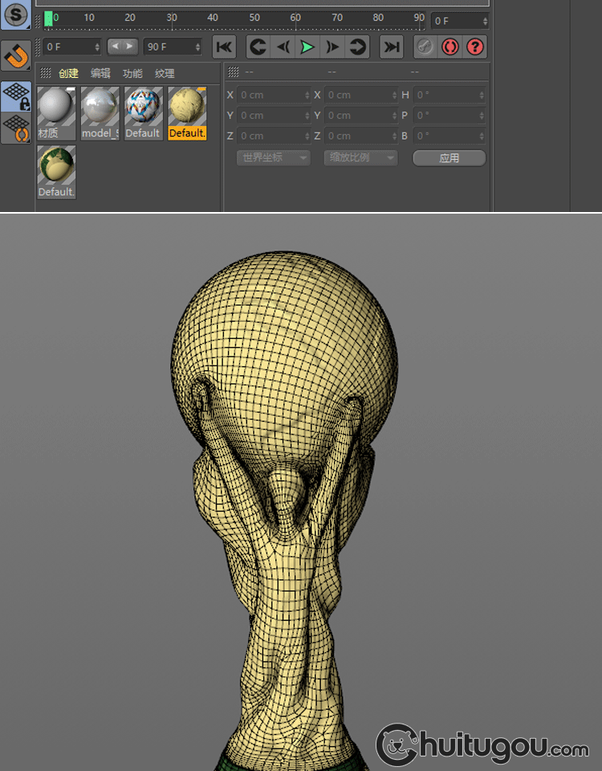Jump to previous keyframe button

pos(258,47)
